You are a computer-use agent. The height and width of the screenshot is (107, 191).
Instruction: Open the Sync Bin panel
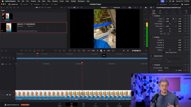pos(24,4)
